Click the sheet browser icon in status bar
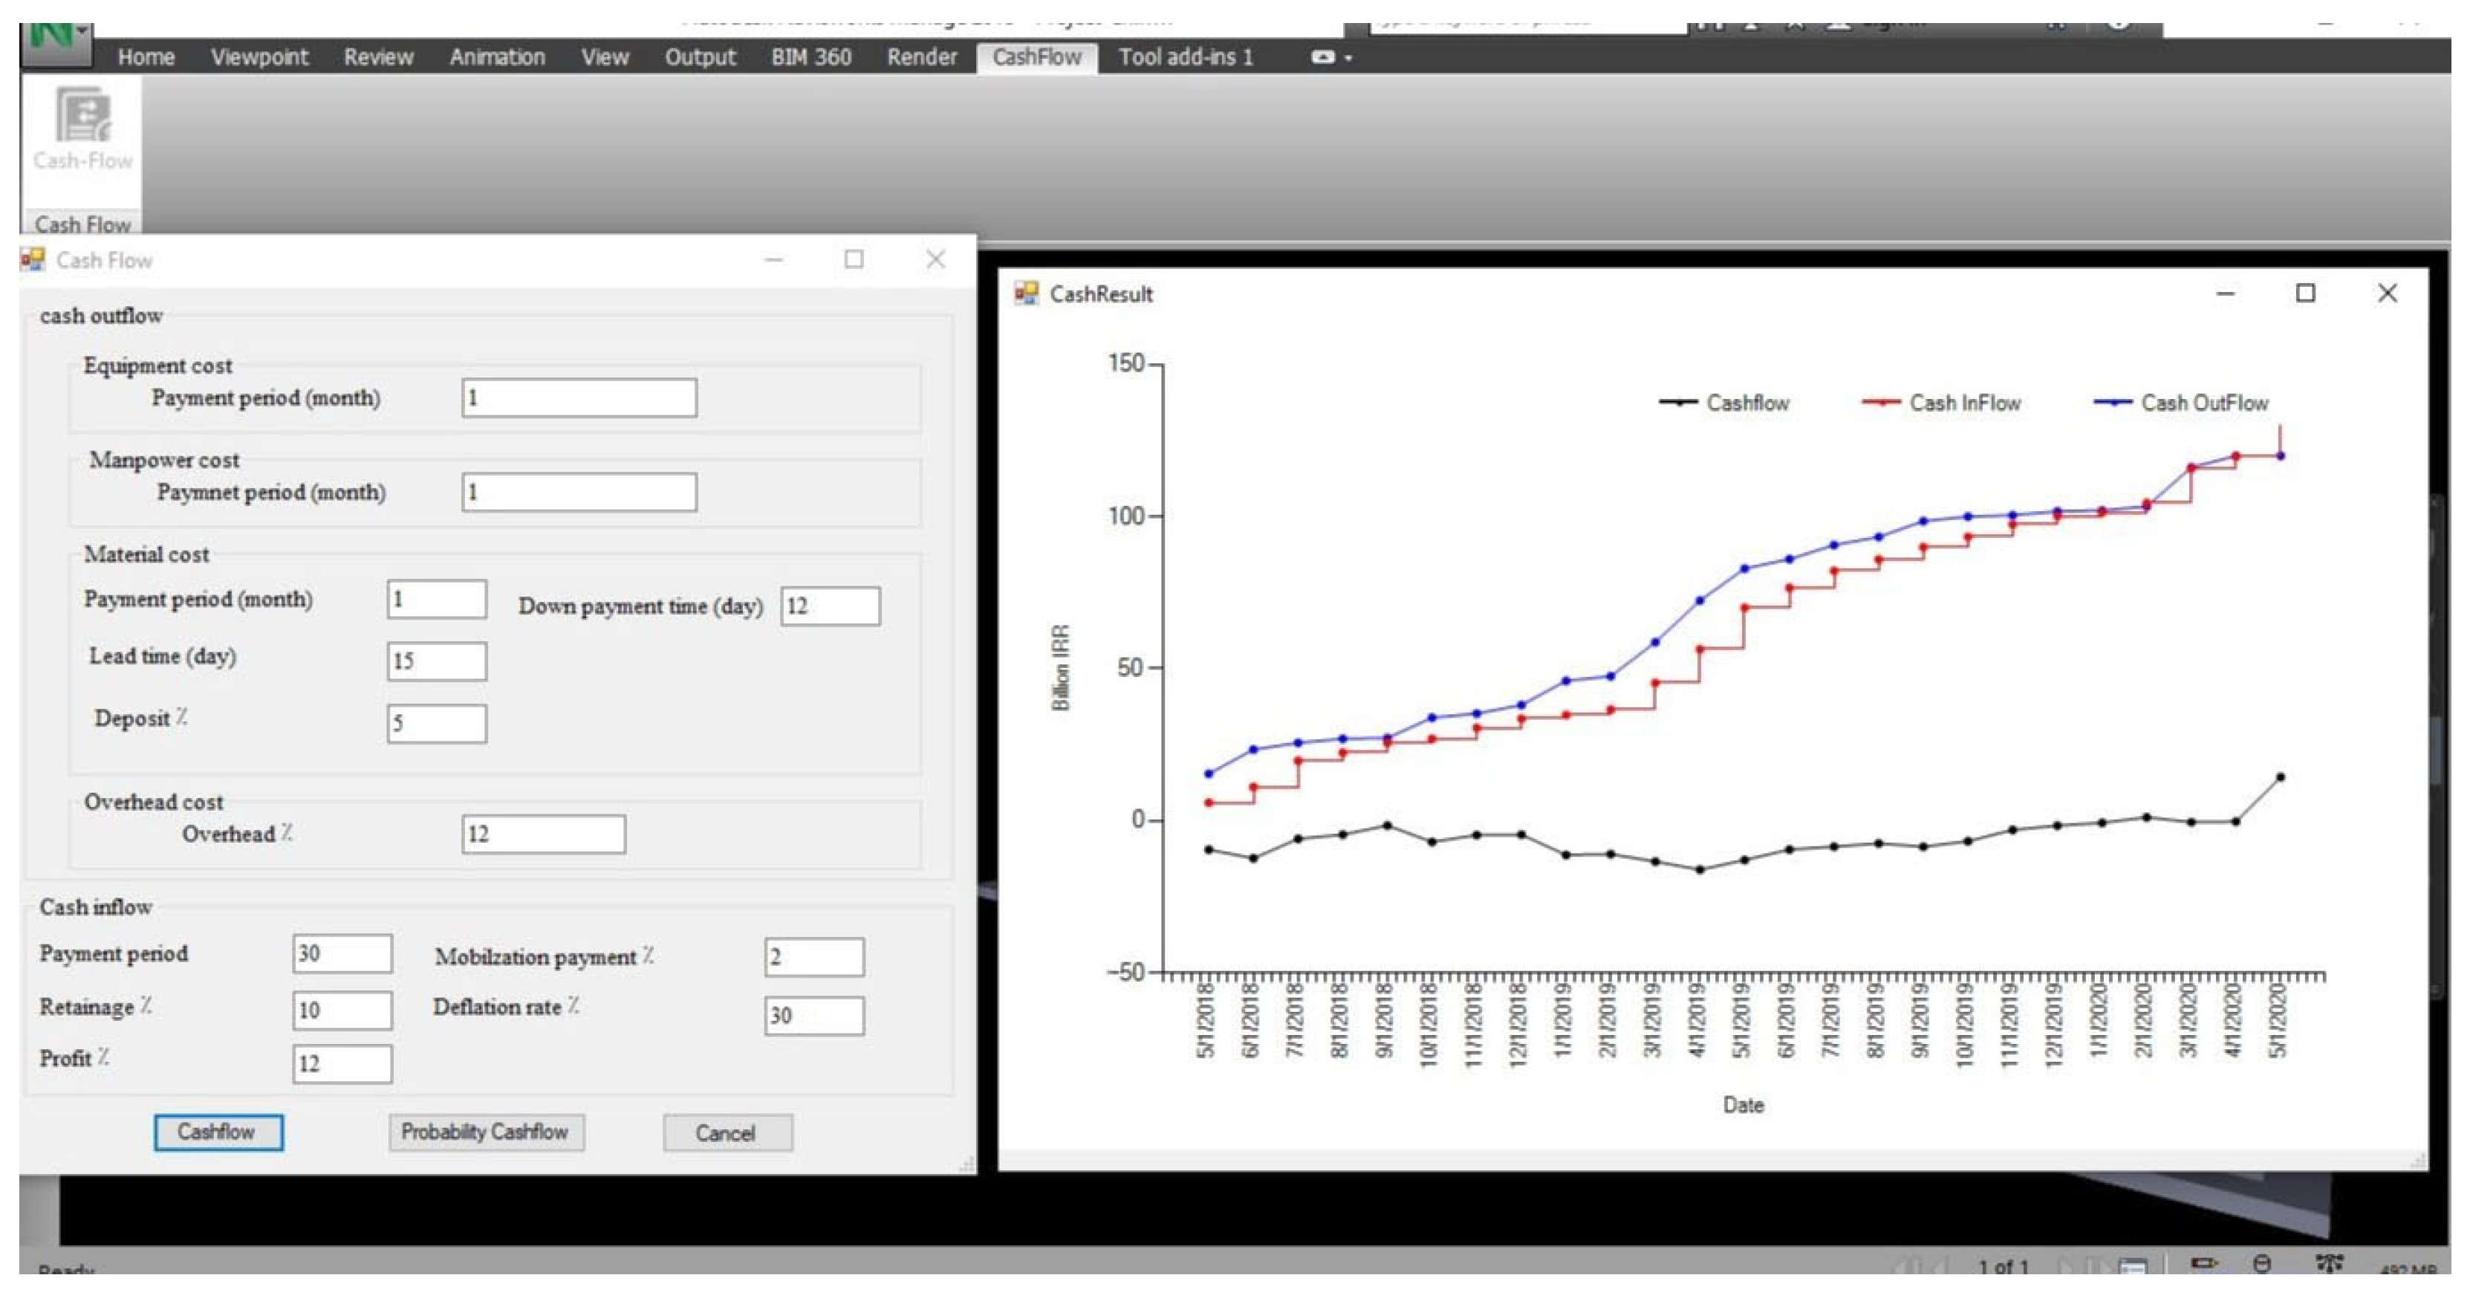The image size is (2473, 1304). (x=2132, y=1268)
